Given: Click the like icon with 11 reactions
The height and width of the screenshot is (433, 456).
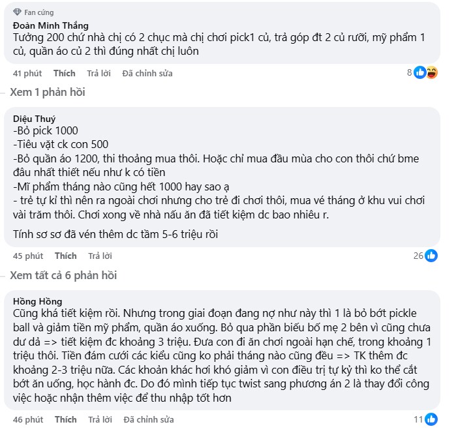Looking at the screenshot, I should coord(431,419).
